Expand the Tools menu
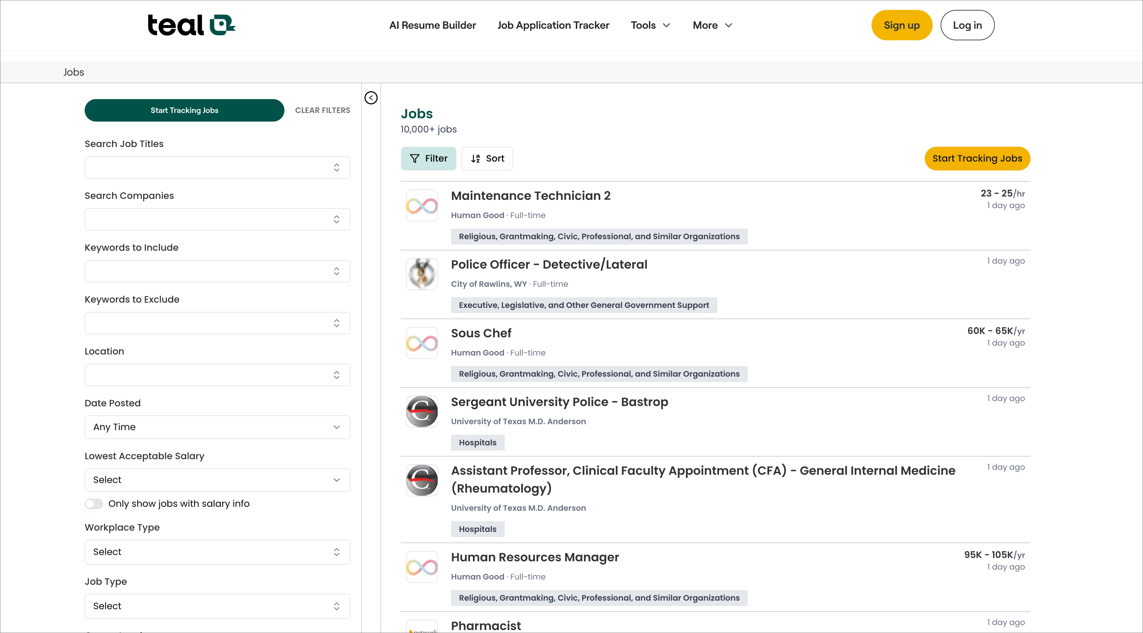 click(651, 25)
